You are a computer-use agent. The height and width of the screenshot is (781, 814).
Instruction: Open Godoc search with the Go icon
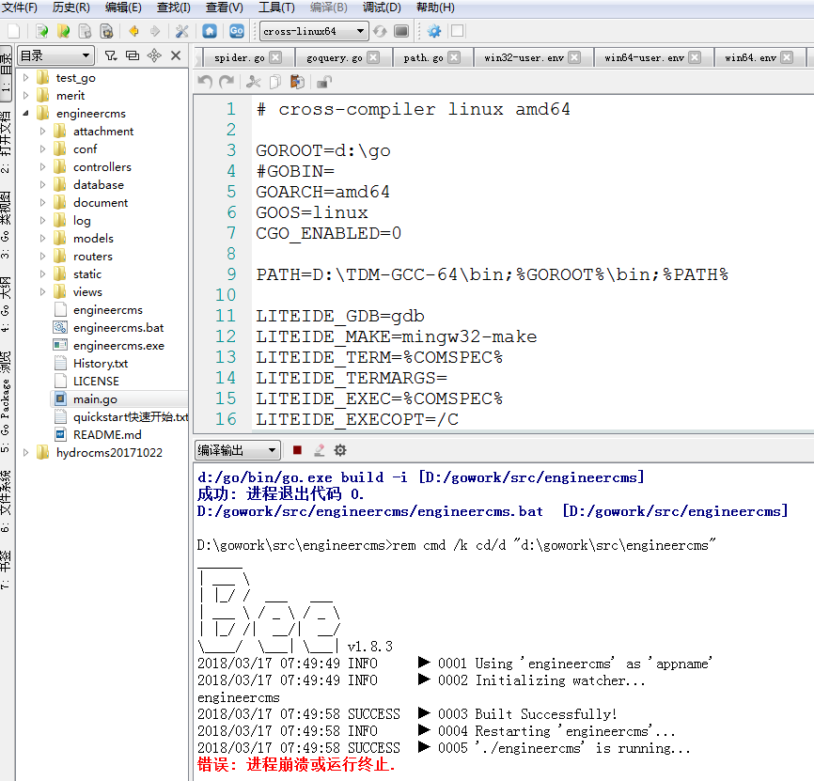tap(237, 31)
